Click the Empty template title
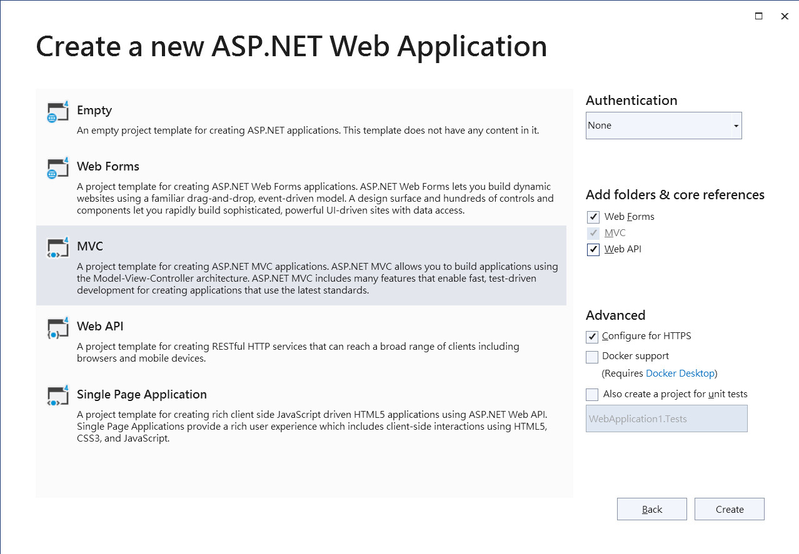Viewport: 799px width, 554px height. (x=94, y=111)
